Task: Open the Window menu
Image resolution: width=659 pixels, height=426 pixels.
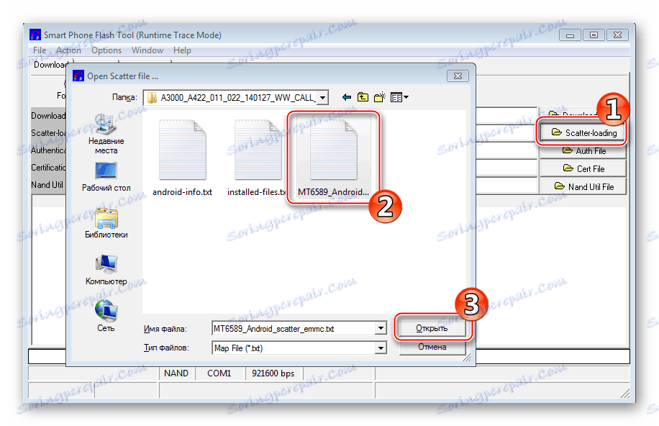Action: pos(147,50)
